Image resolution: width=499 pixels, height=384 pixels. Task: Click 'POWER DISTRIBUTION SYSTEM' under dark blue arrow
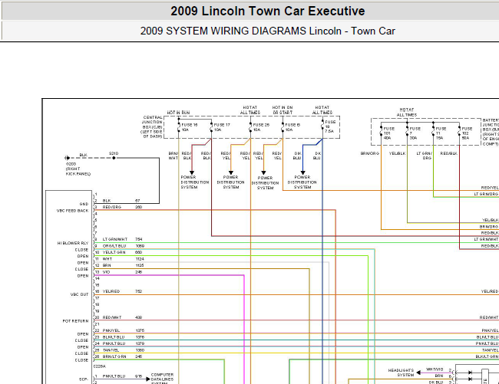pyautogui.click(x=302, y=182)
